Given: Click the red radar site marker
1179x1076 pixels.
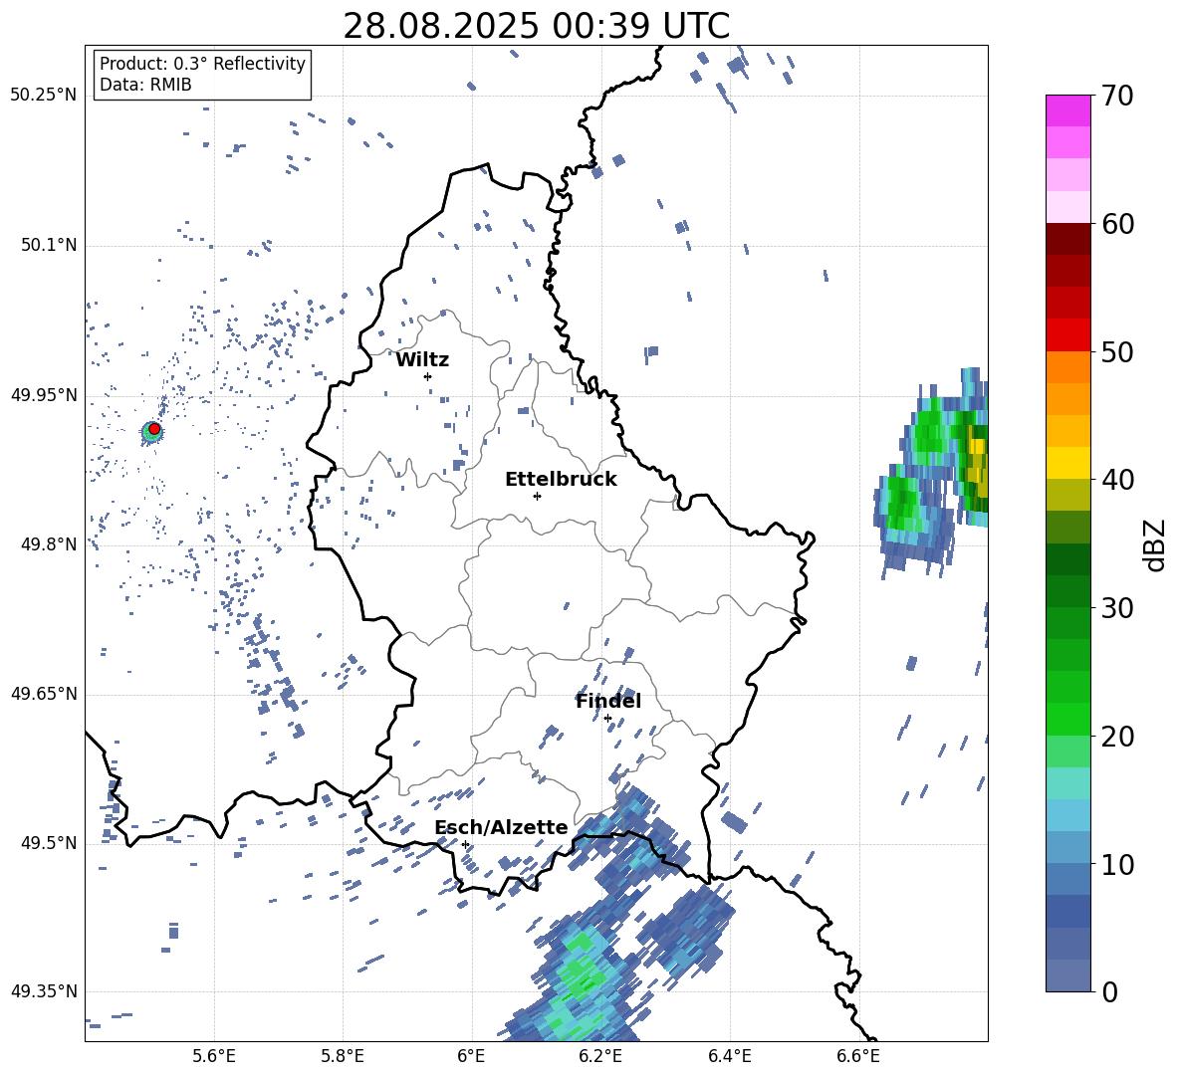Looking at the screenshot, I should coord(154,428).
